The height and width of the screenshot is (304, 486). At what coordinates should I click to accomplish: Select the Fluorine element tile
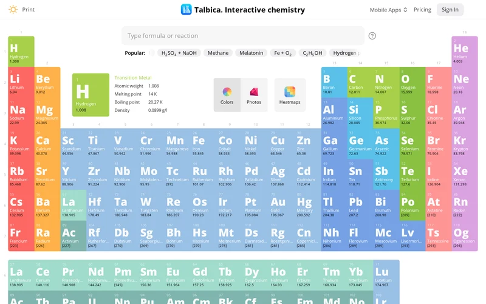[438, 82]
